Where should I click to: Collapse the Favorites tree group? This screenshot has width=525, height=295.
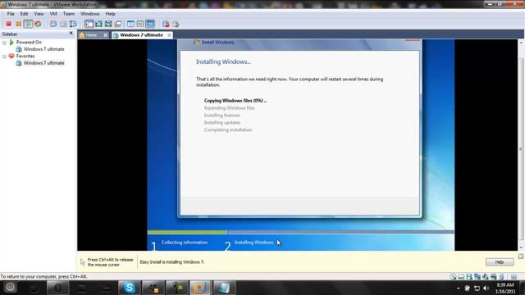click(4, 57)
